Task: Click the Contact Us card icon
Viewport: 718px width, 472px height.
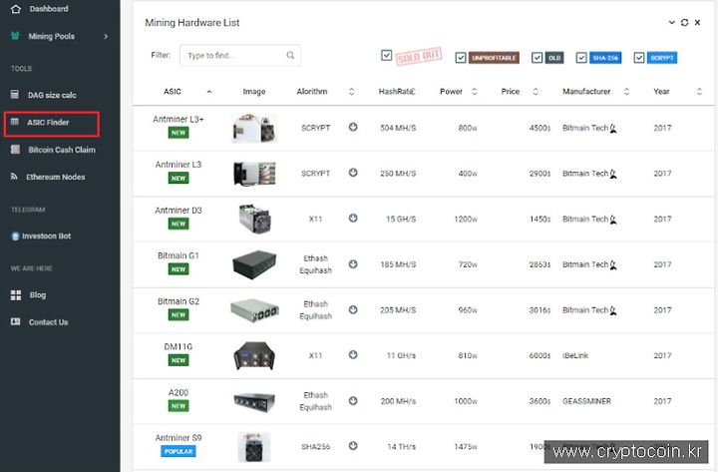Action: click(x=15, y=321)
